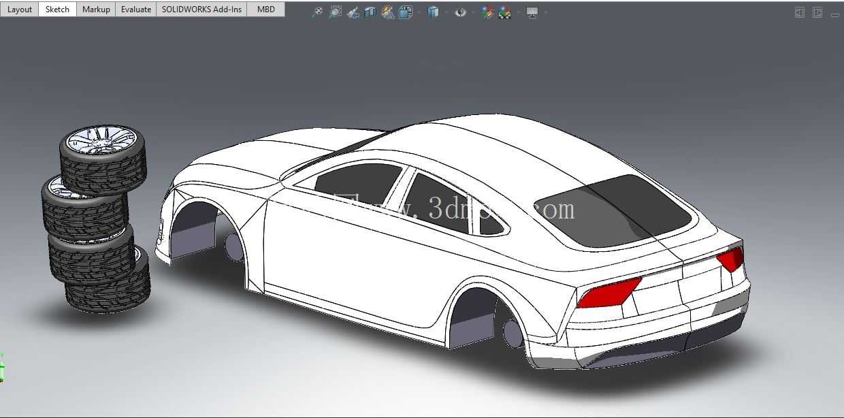Open the View Orientation cube
The height and width of the screenshot is (418, 844).
pyautogui.click(x=406, y=12)
